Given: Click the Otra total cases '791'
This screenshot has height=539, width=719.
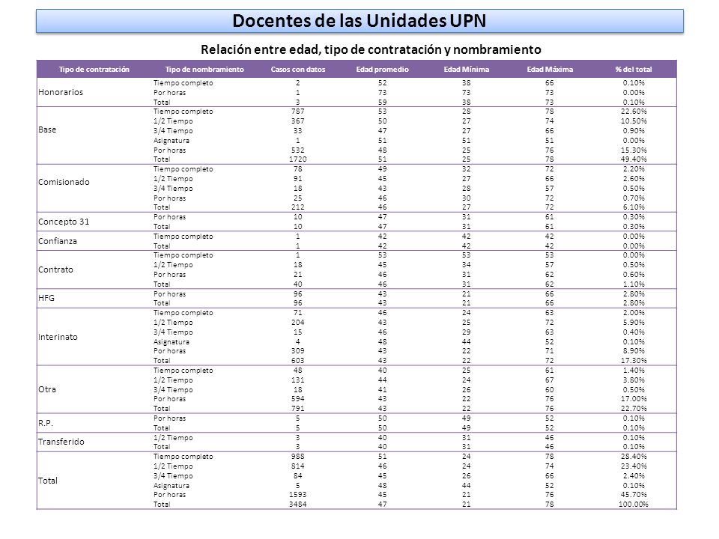Looking at the screenshot, I should (x=297, y=409).
